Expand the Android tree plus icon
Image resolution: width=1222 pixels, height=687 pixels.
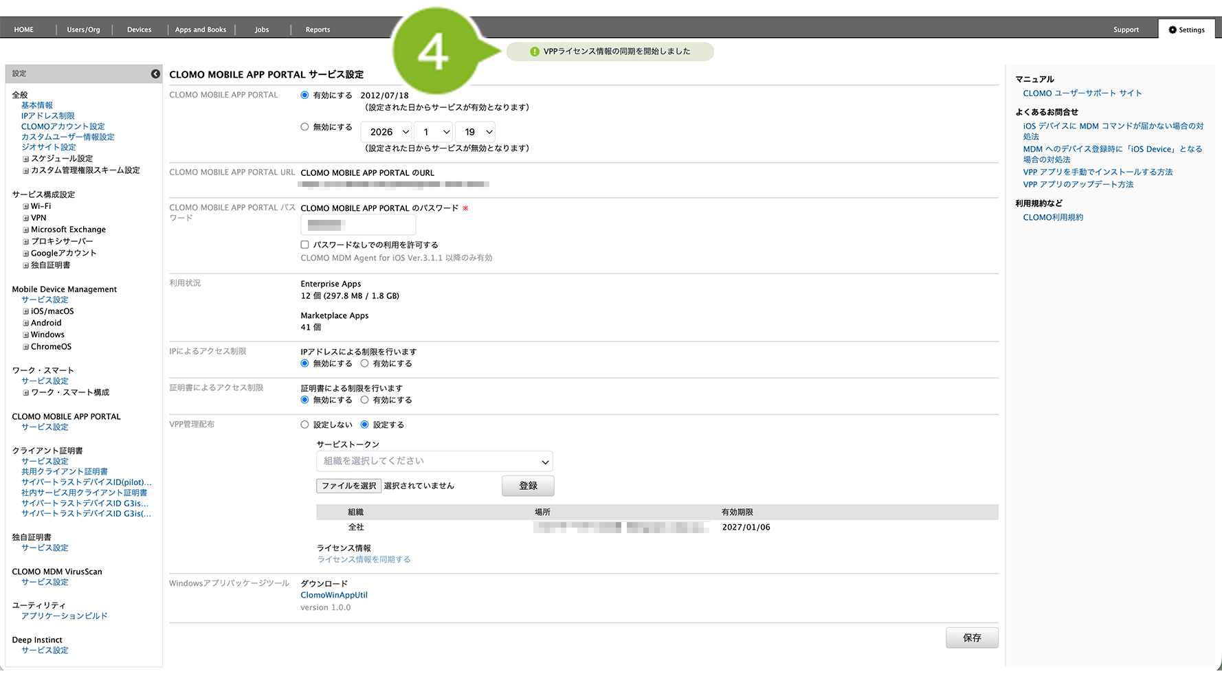point(25,323)
